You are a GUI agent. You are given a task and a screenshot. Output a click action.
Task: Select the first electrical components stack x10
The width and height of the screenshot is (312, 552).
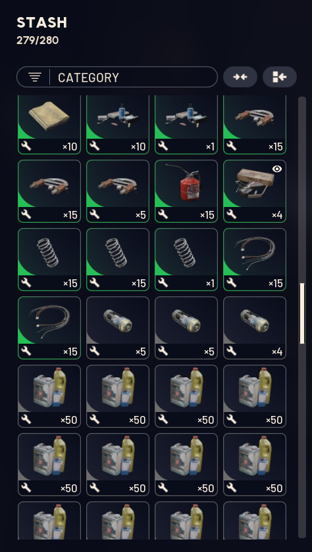(x=118, y=125)
